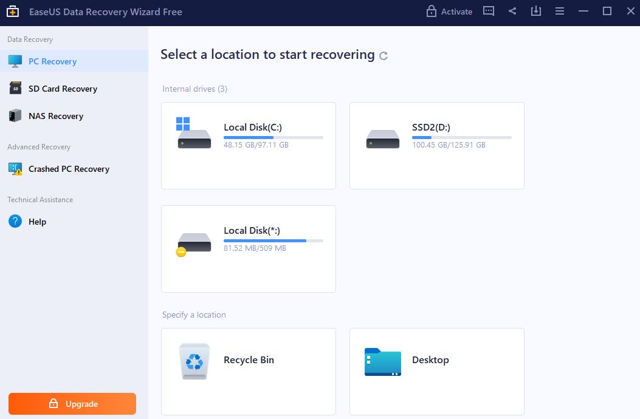The width and height of the screenshot is (640, 419).
Task: Click the lock icon on Upgrade button
Action: 53,403
